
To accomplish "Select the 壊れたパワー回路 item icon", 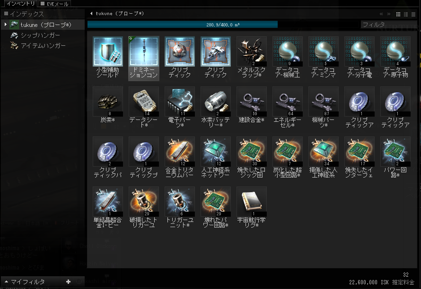I will coord(216,202).
